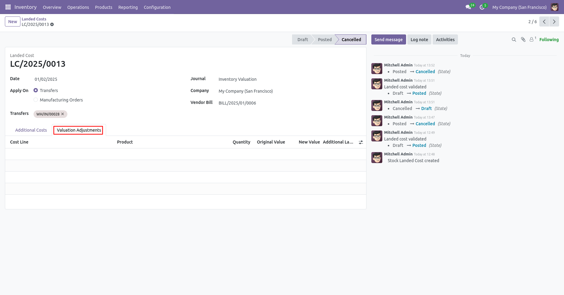This screenshot has width=564, height=295.
Task: Sort by the Cost Line column header
Action: pyautogui.click(x=19, y=142)
